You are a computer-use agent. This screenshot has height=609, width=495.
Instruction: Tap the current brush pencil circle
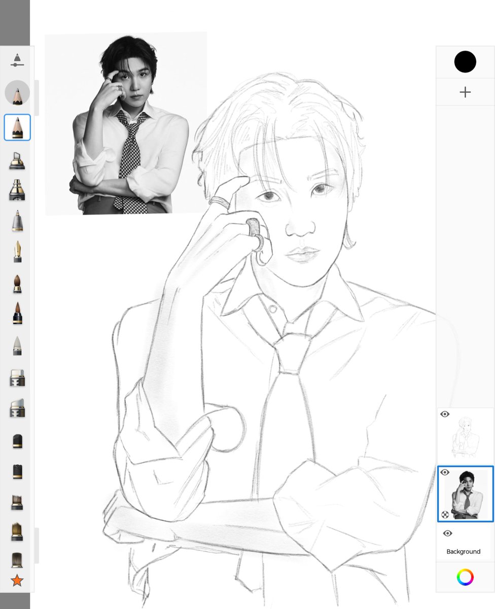(x=17, y=93)
